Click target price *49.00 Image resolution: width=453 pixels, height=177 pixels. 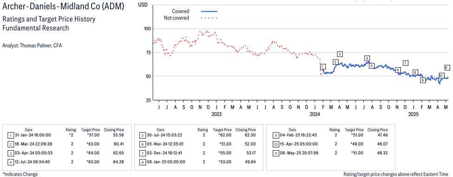point(358,144)
